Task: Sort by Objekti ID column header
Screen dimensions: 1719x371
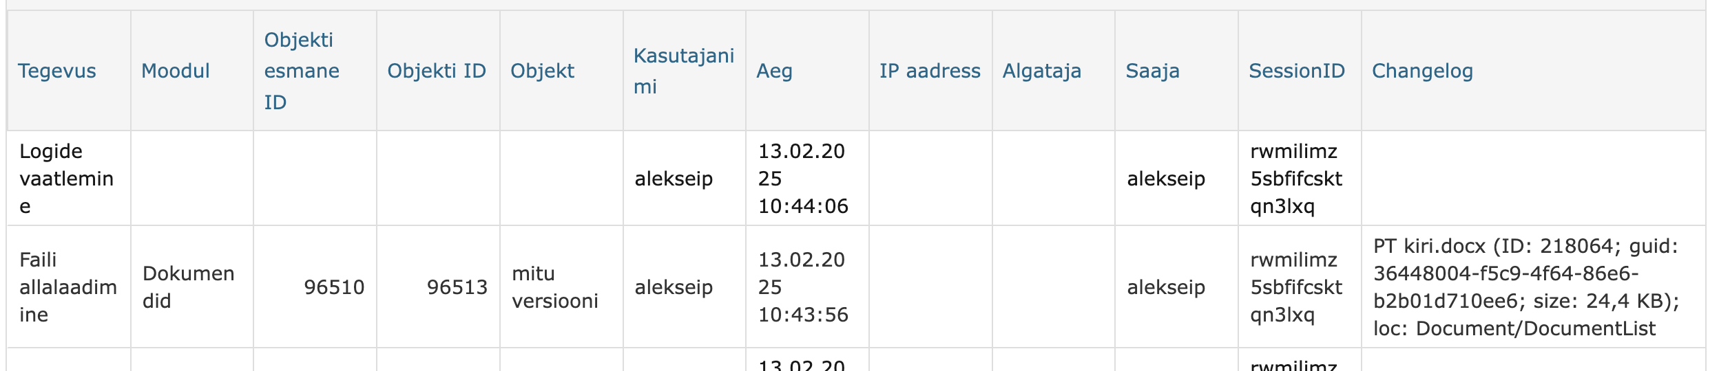Action: (x=437, y=71)
